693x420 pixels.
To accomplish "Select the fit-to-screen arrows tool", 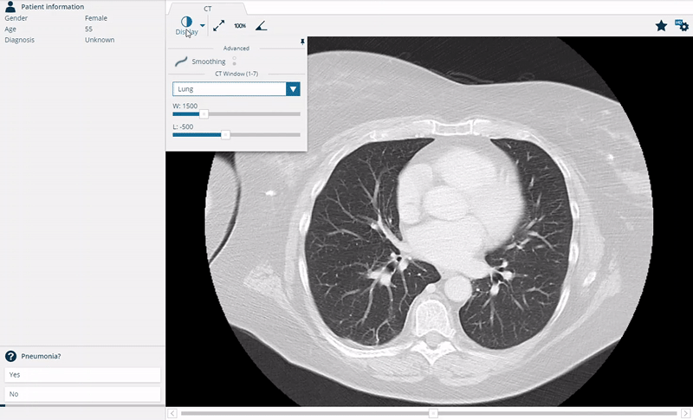I will tap(219, 26).
